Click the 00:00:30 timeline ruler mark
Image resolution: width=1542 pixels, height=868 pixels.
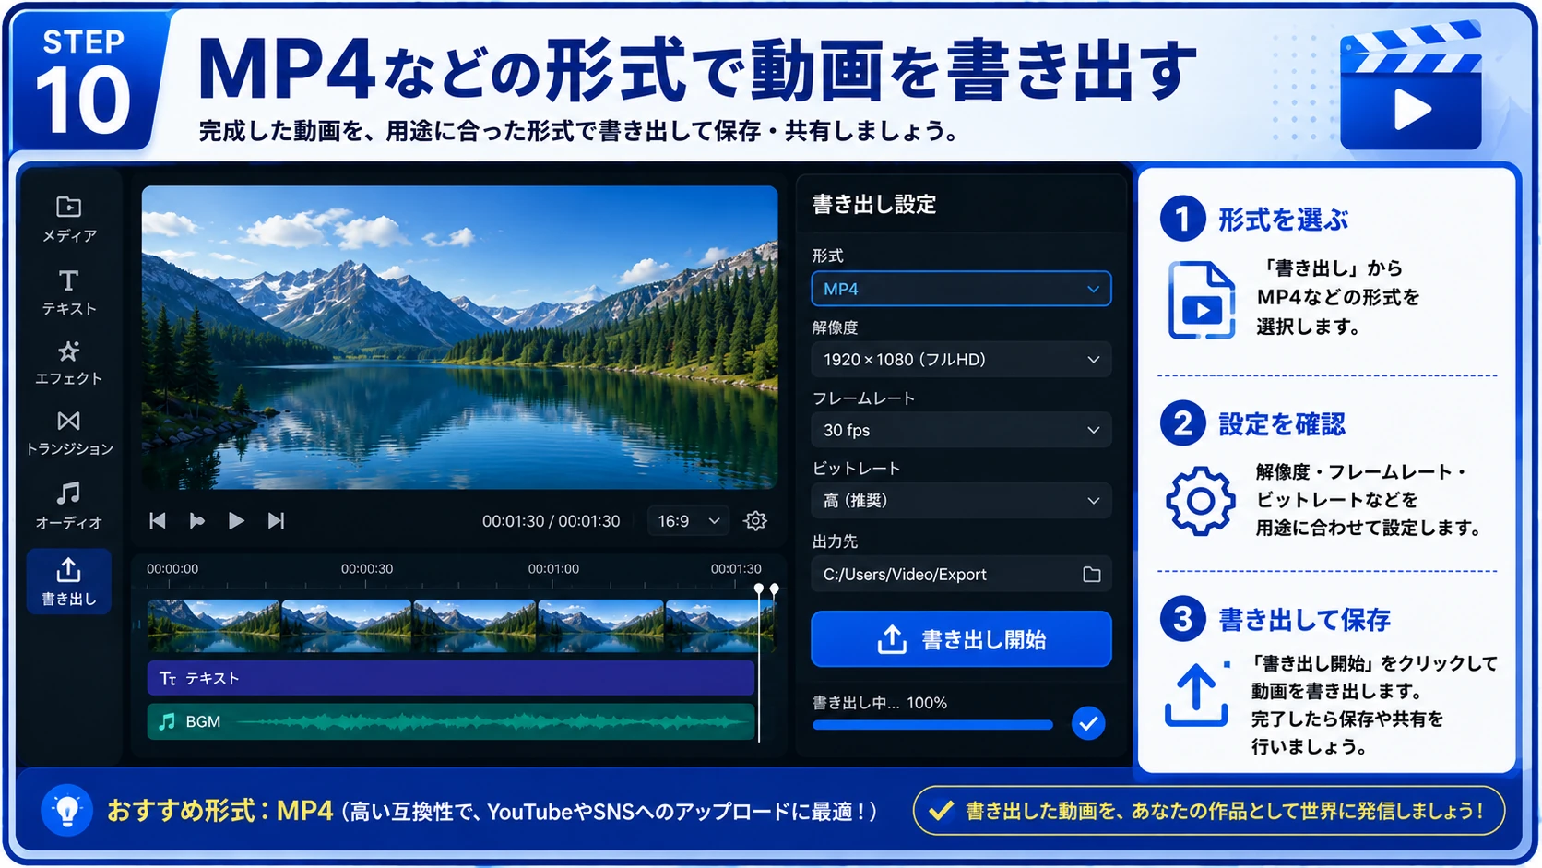coord(367,569)
